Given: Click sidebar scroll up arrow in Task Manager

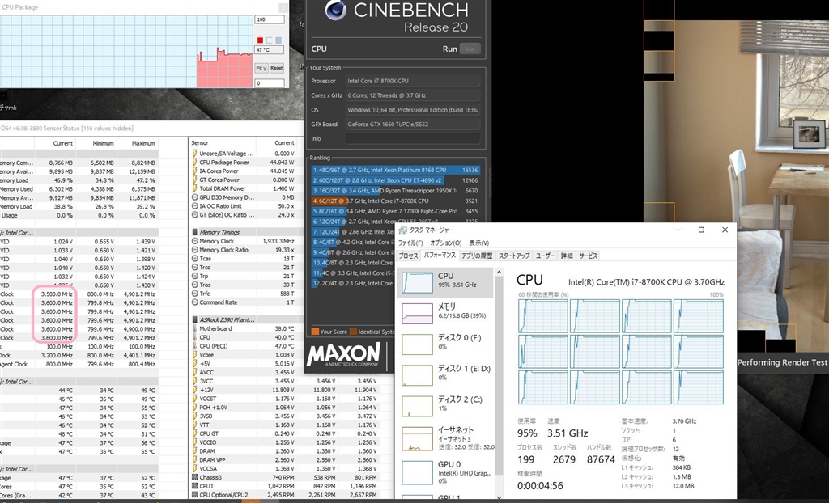Looking at the screenshot, I should 499,272.
